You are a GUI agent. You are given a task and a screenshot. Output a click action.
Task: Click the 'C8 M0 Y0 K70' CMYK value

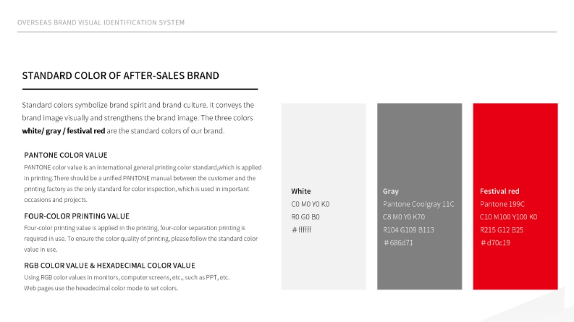click(404, 217)
